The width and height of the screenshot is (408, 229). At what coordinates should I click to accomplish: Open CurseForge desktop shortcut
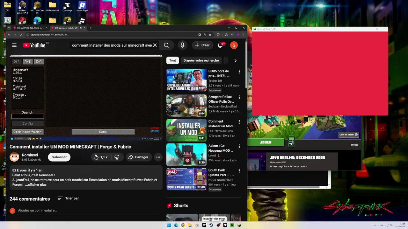pyautogui.click(x=67, y=7)
